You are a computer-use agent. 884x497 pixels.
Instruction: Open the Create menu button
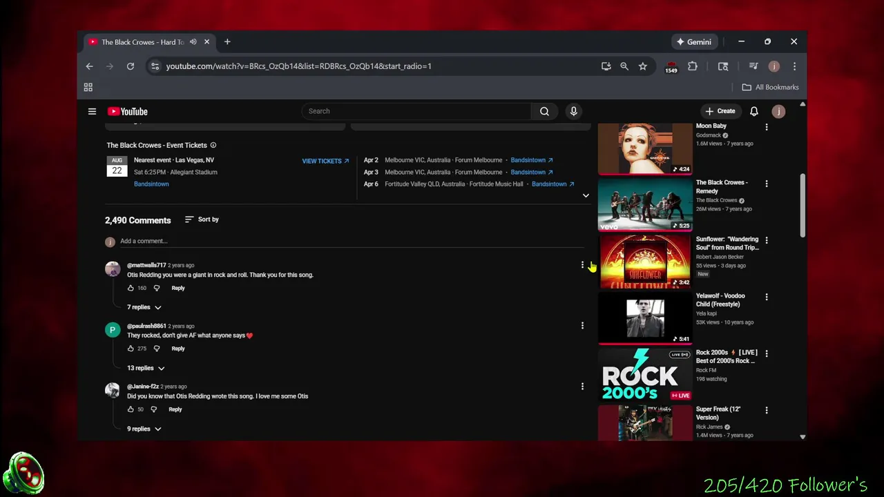click(x=720, y=111)
